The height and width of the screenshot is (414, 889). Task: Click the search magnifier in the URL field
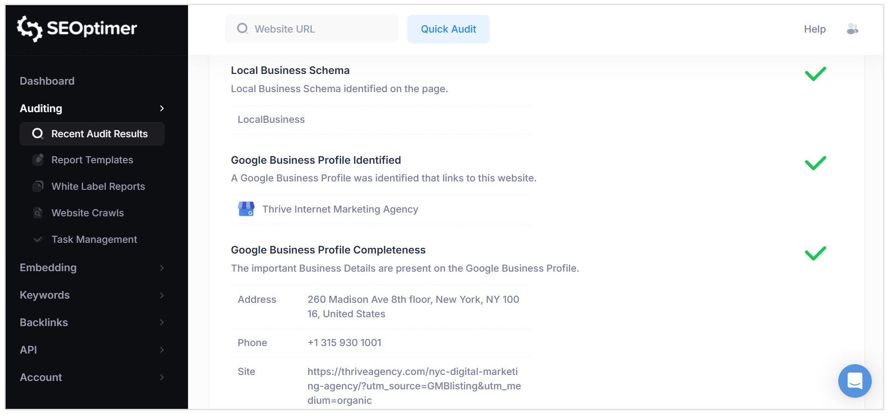242,28
